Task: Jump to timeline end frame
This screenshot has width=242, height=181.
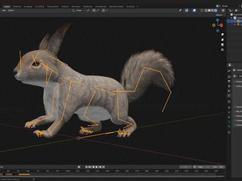Action: pyautogui.click(x=103, y=167)
